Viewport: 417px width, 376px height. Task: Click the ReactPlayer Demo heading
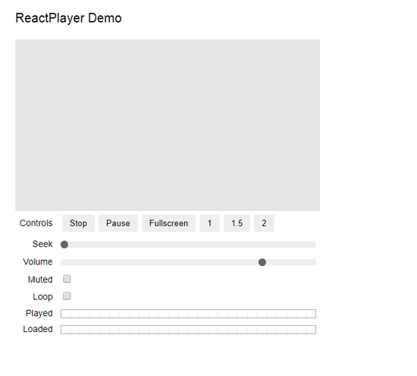tap(68, 18)
